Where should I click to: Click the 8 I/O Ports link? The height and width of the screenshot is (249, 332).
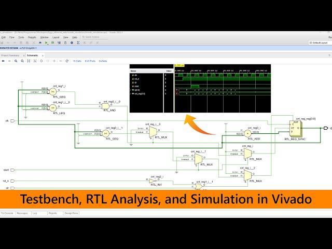tap(90, 61)
